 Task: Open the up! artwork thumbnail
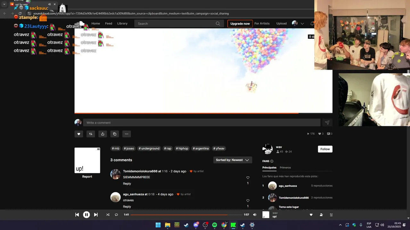[87, 160]
